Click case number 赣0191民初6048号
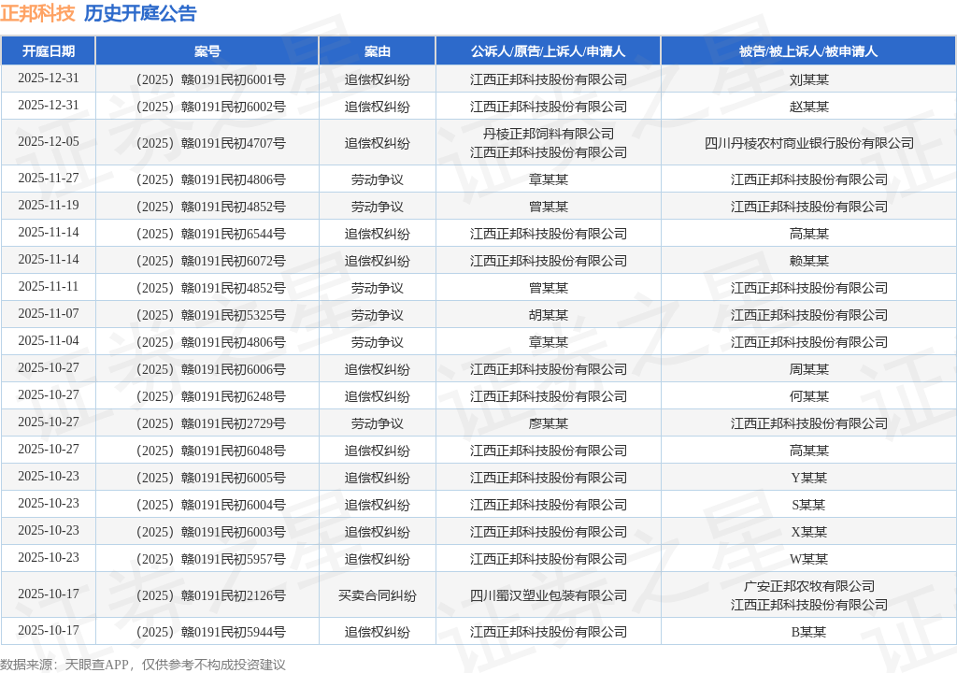 [x=210, y=451]
